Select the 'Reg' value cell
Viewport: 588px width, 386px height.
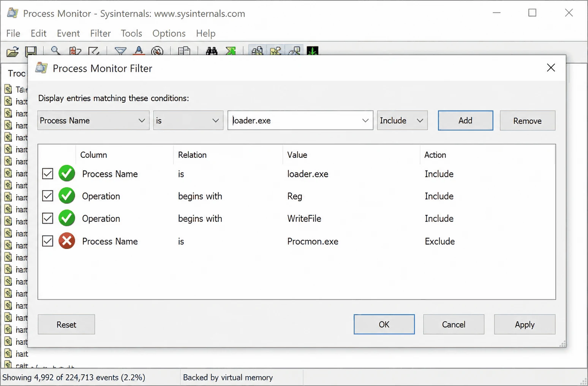(294, 196)
